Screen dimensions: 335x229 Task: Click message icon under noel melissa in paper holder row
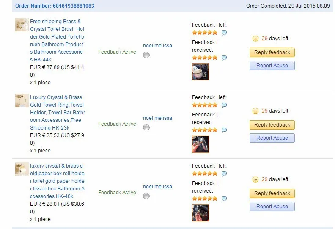(146, 196)
